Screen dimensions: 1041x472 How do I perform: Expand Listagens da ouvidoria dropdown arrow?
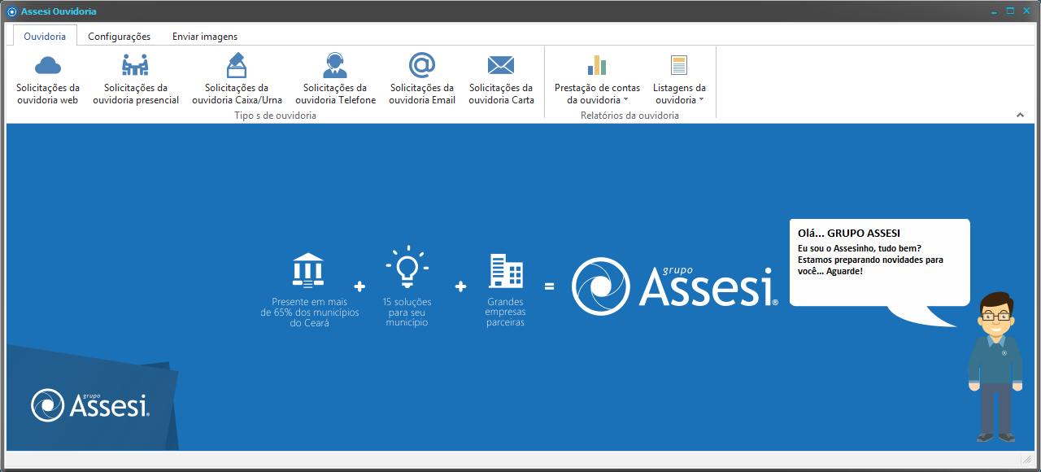point(701,100)
